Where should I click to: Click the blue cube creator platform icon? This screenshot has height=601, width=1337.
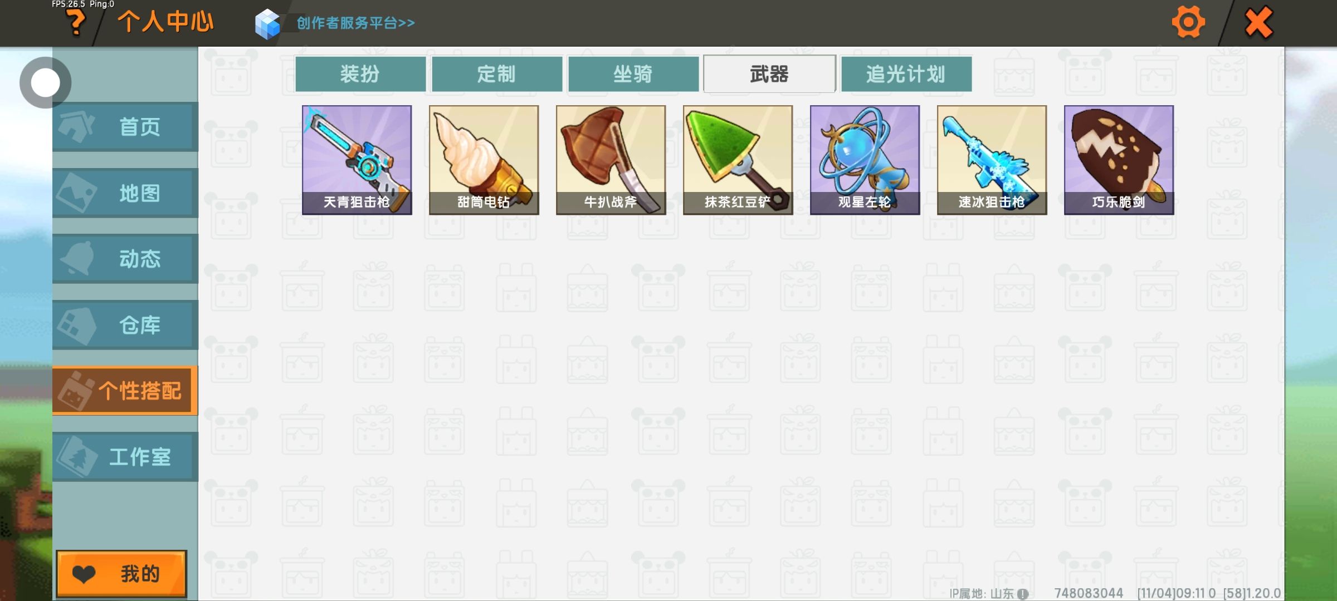pos(267,24)
